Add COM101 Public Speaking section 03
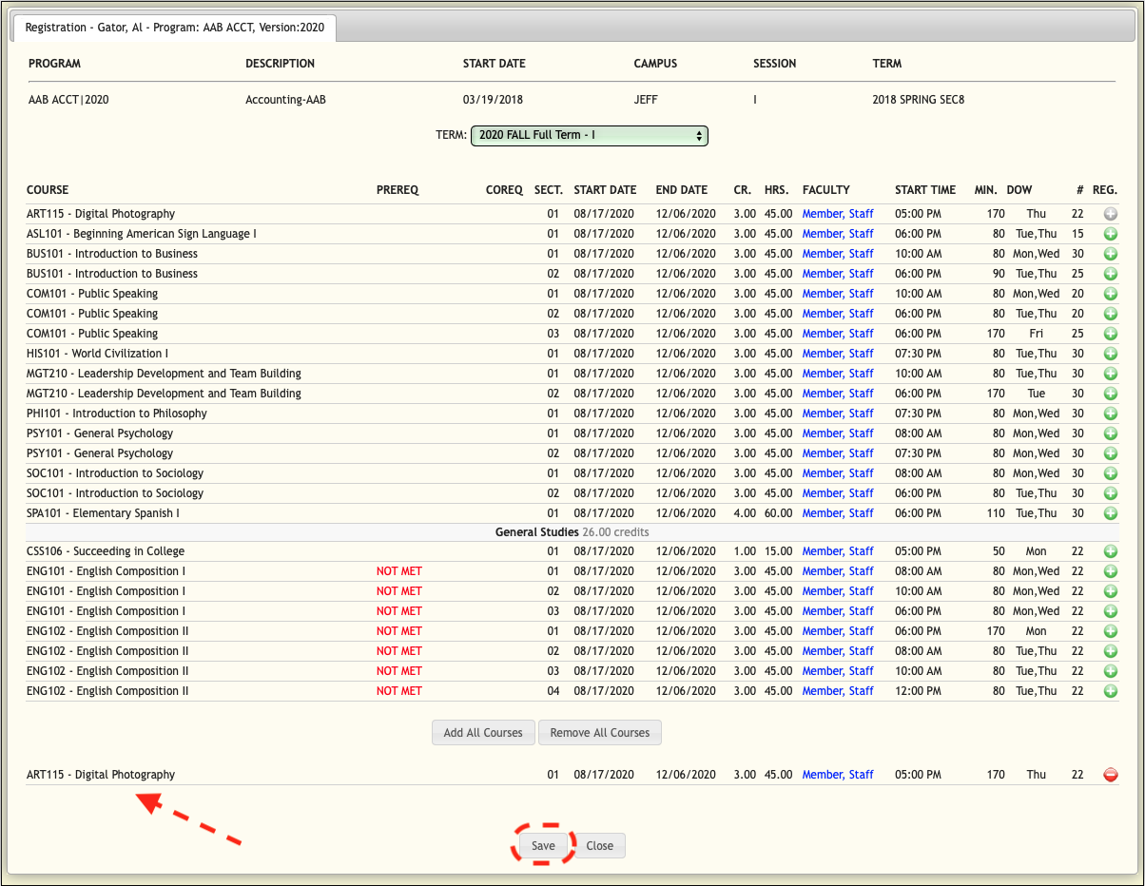1145x886 pixels. point(1110,334)
